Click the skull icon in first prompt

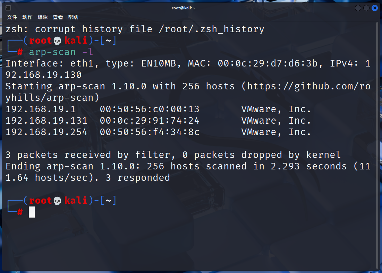pyautogui.click(x=57, y=41)
